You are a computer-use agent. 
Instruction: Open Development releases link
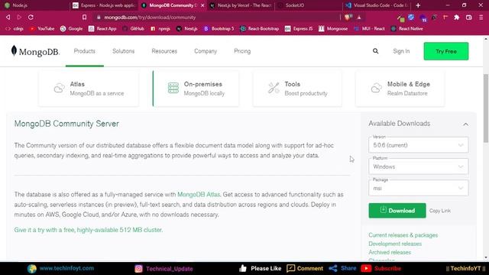[395, 244]
